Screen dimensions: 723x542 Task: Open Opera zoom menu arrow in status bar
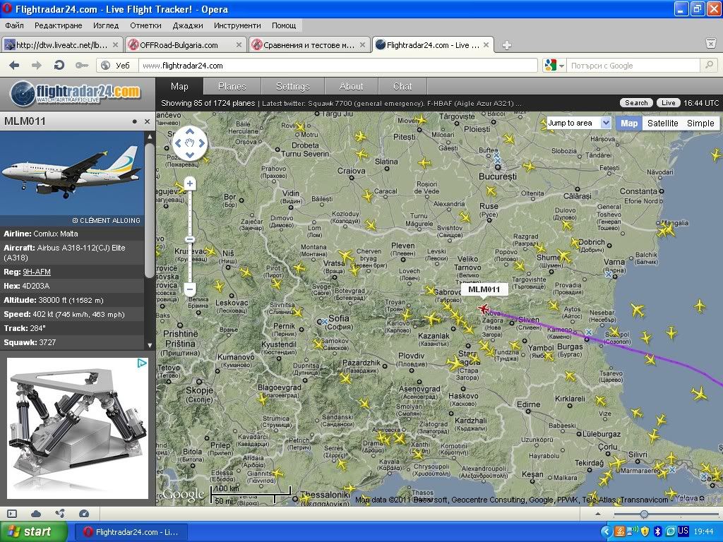click(x=598, y=514)
